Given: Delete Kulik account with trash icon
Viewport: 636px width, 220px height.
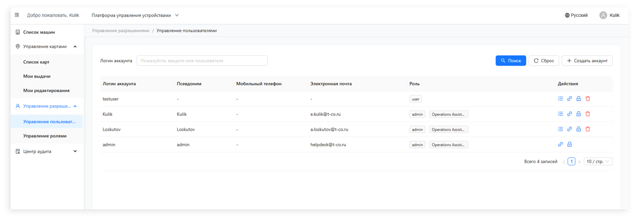Looking at the screenshot, I should (x=588, y=114).
